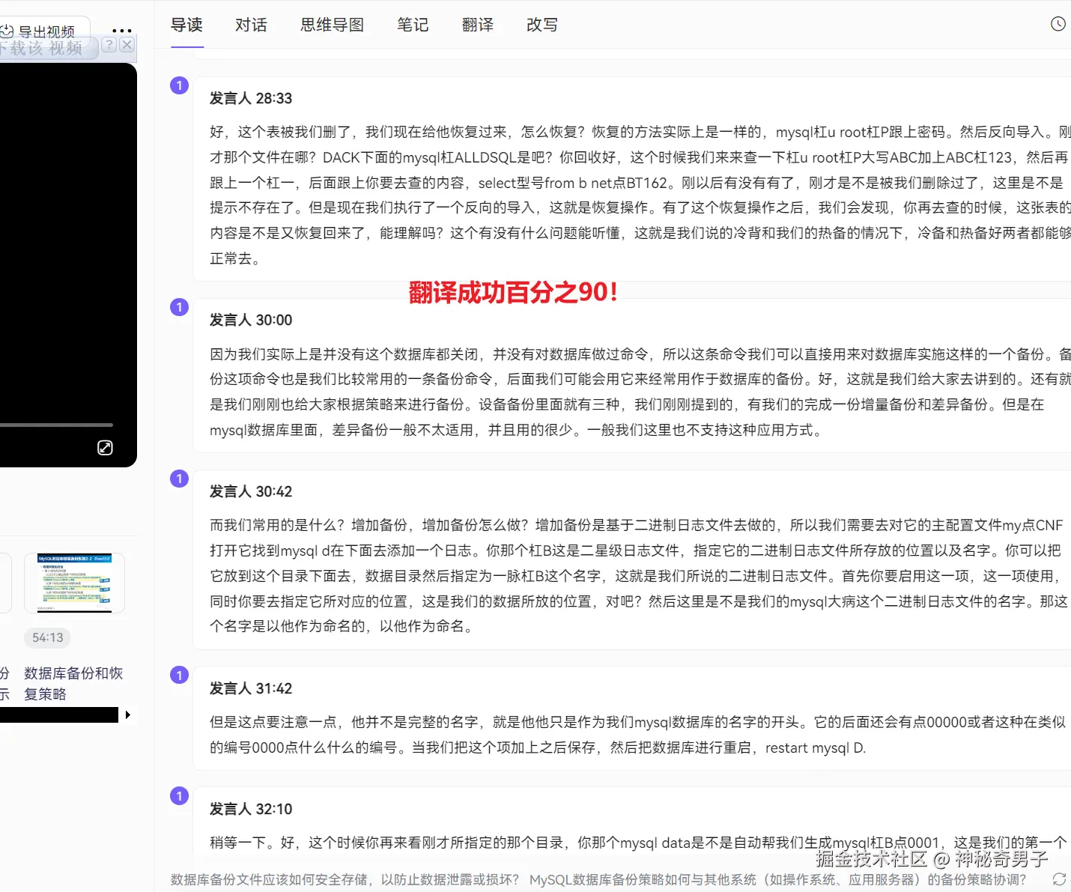Click speaker avatar at 发言人 30:00
The image size is (1071, 892).
[x=180, y=307]
